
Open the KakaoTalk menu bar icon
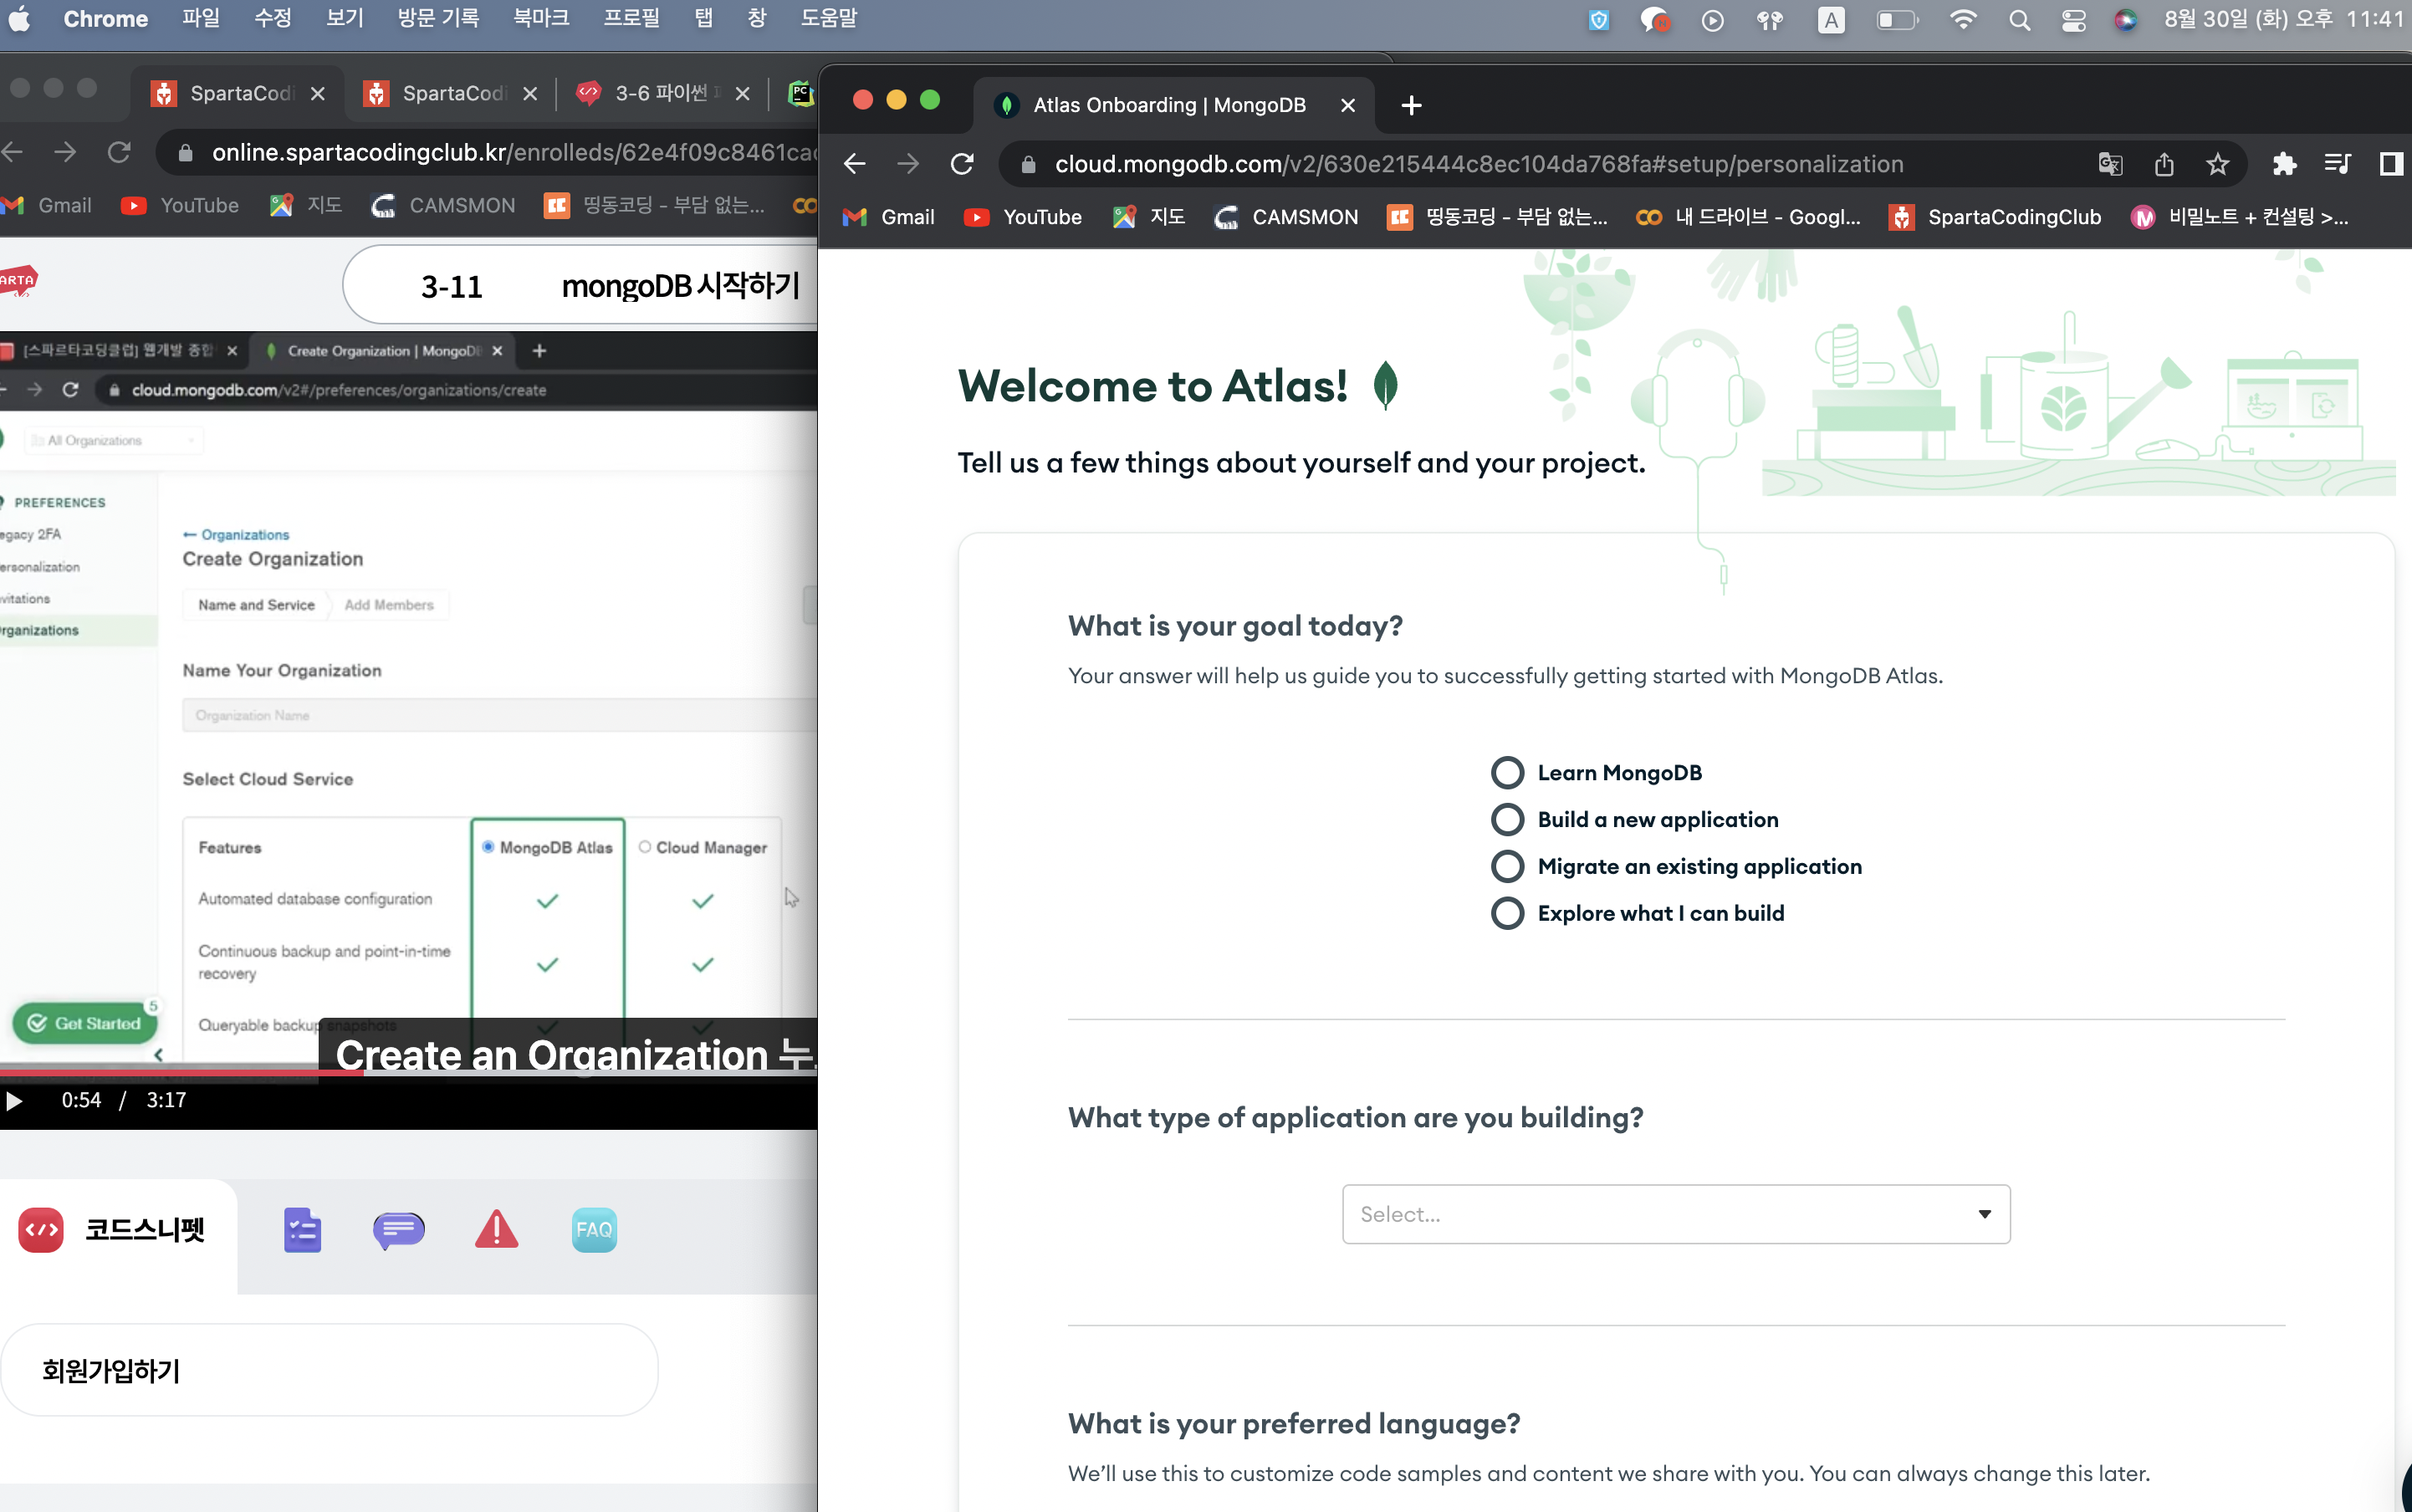tap(1655, 20)
